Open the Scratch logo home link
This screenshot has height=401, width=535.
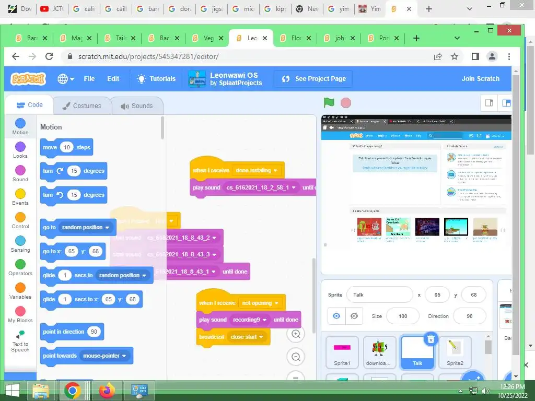28,79
